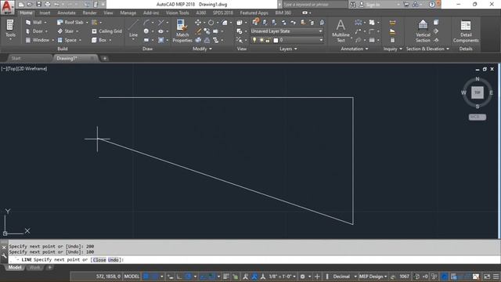Screen dimensions: 501x282
Task: Click the Customize status bar menu icon
Action: 496,277
